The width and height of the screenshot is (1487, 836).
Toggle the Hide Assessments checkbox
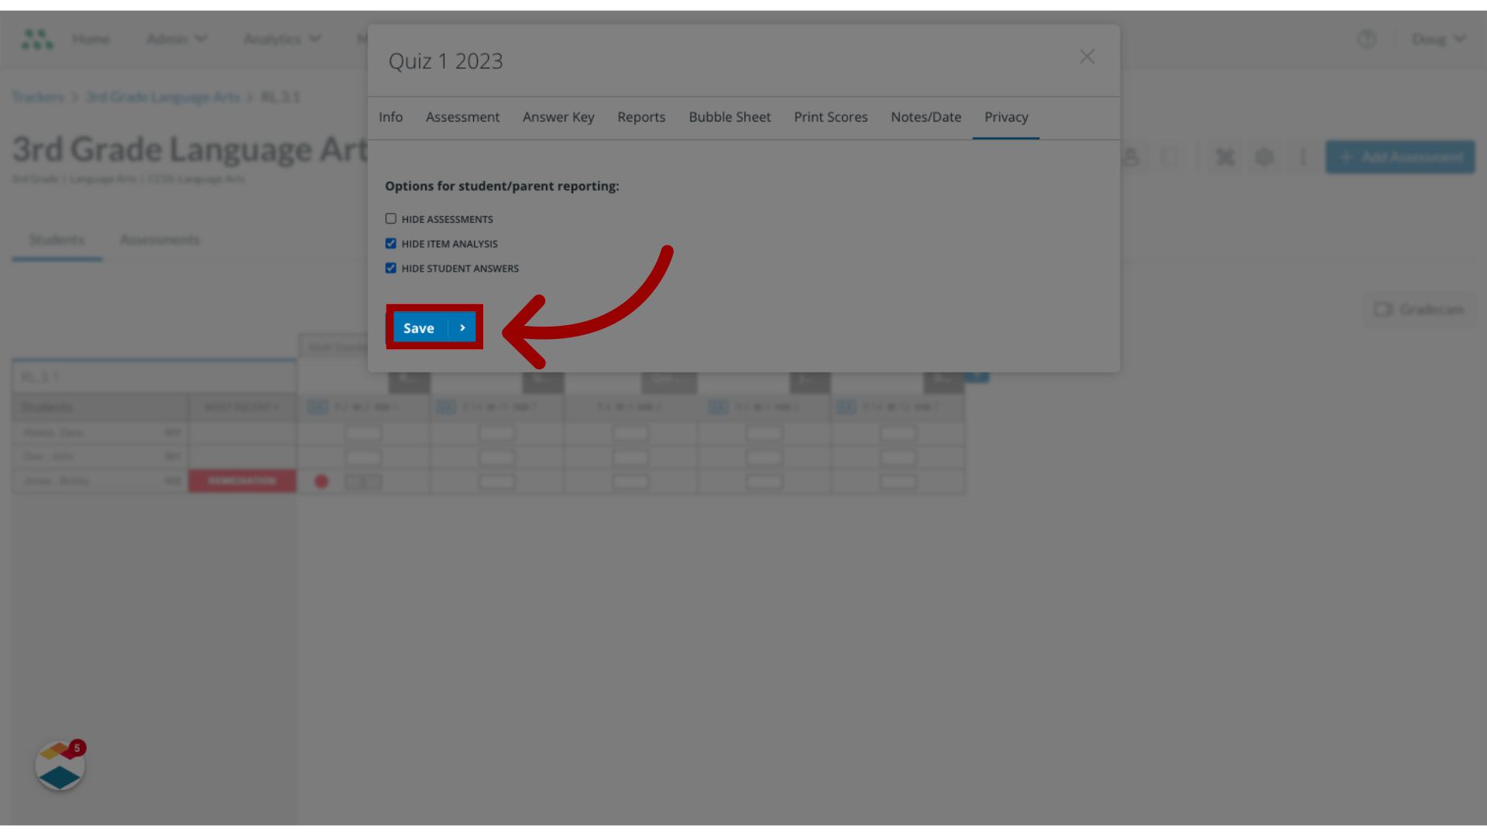click(390, 218)
